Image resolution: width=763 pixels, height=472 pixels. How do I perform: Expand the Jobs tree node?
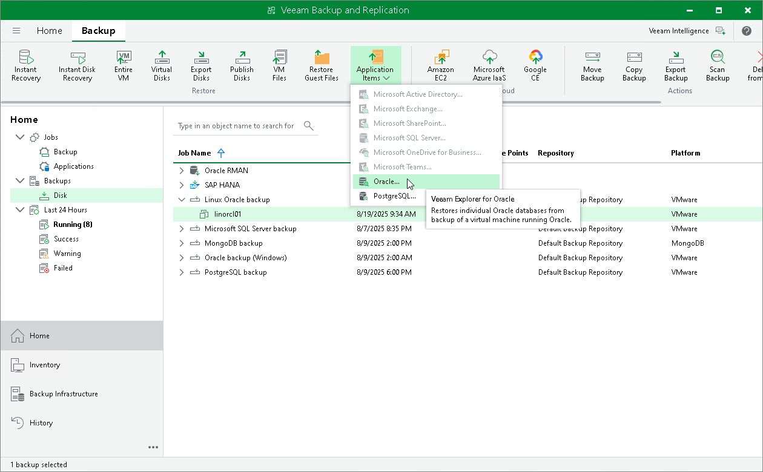(20, 137)
